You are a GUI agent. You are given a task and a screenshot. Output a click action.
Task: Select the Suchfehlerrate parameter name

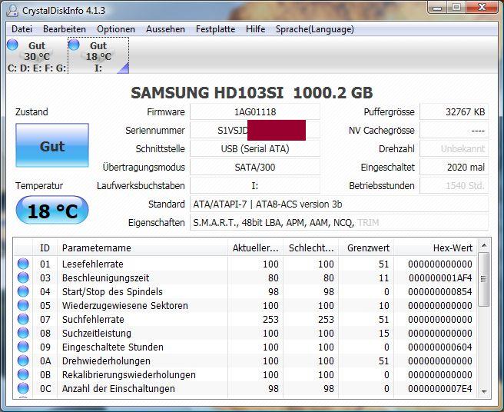[93, 319]
